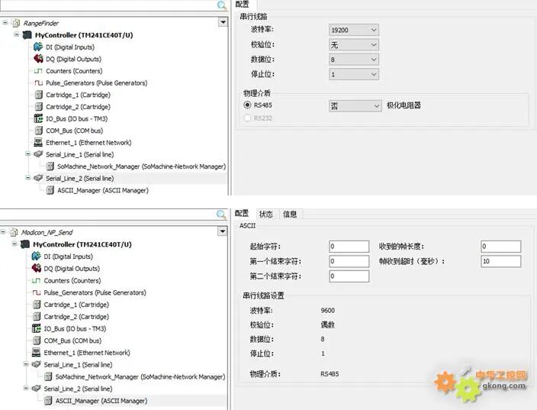Select the RS232 physical medium radio button
The width and height of the screenshot is (537, 410).
coord(247,118)
